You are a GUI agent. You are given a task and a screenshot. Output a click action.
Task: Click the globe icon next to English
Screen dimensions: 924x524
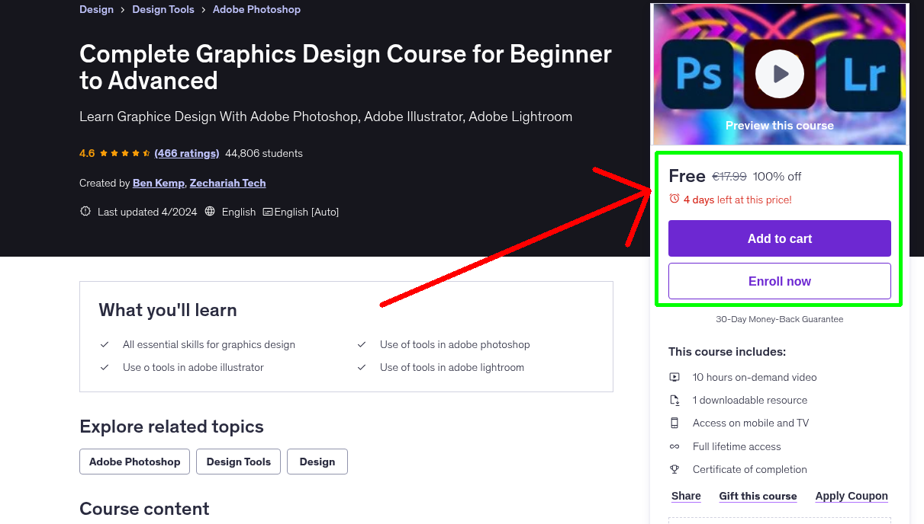point(210,211)
